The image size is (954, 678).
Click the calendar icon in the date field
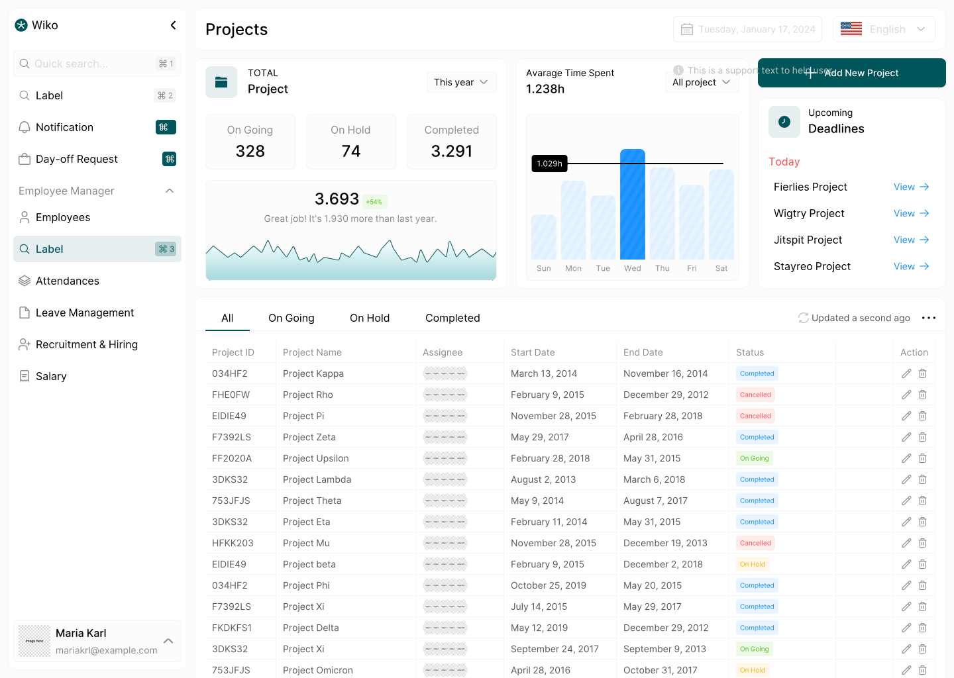coord(687,29)
